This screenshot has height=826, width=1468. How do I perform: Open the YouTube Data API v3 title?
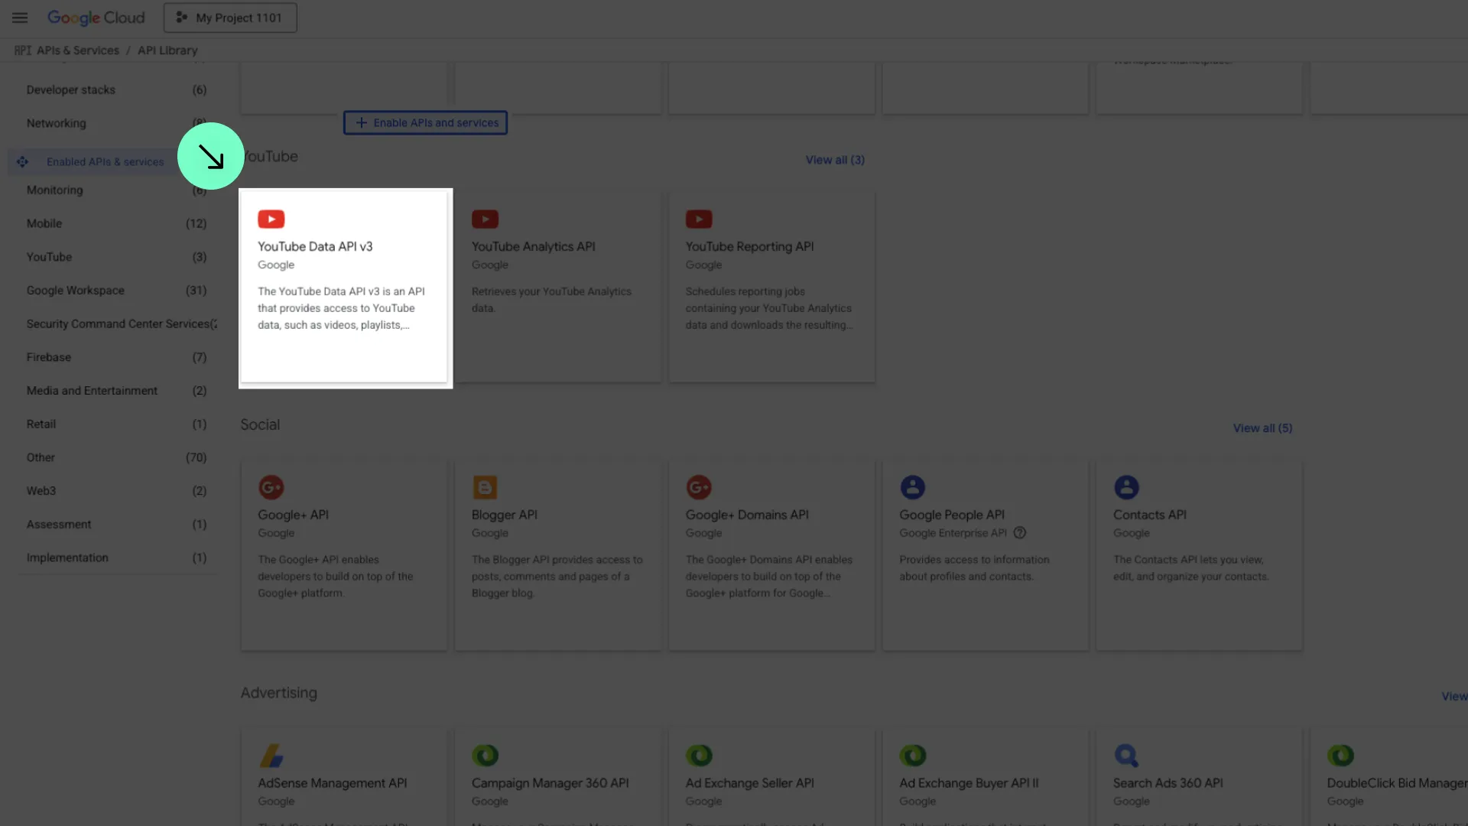315,246
